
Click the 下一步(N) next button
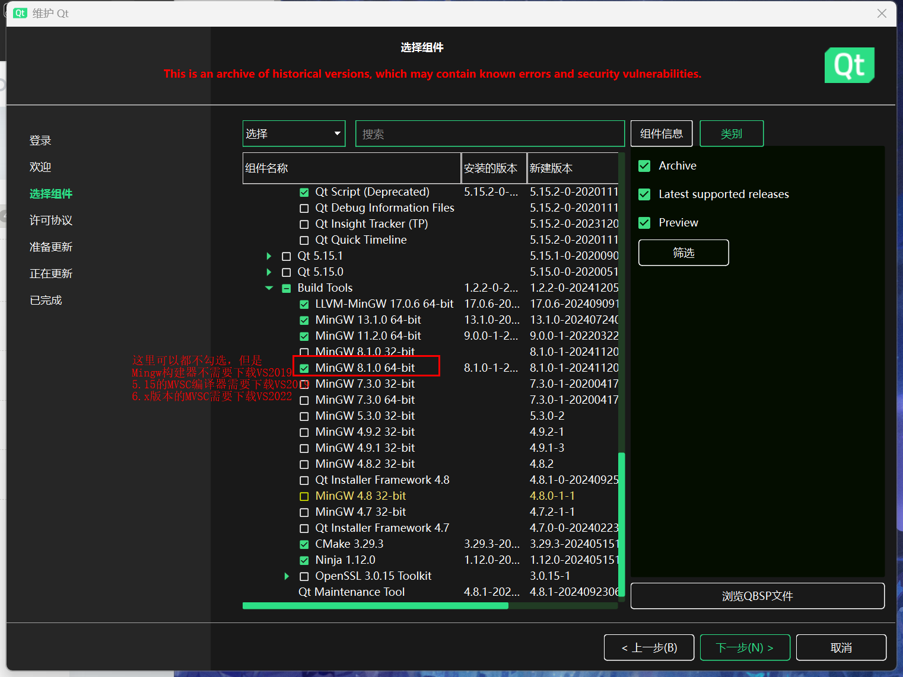[745, 647]
